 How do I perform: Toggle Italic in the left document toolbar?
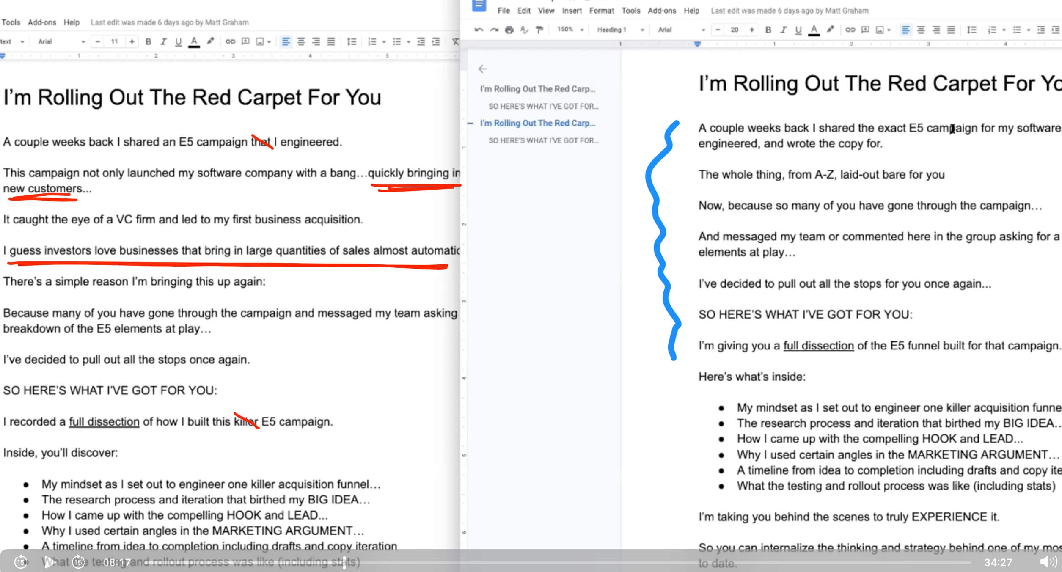coord(163,41)
